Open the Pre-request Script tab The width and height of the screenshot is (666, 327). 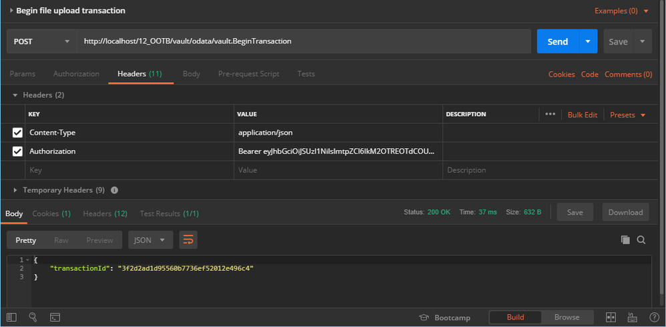click(248, 74)
